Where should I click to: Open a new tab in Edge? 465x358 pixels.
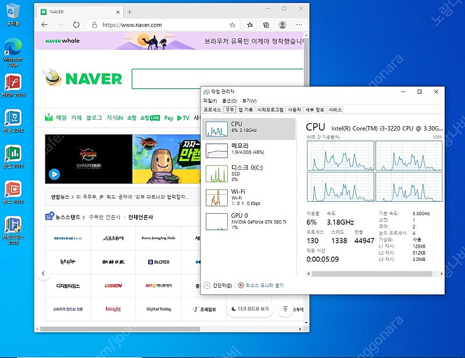[130, 12]
